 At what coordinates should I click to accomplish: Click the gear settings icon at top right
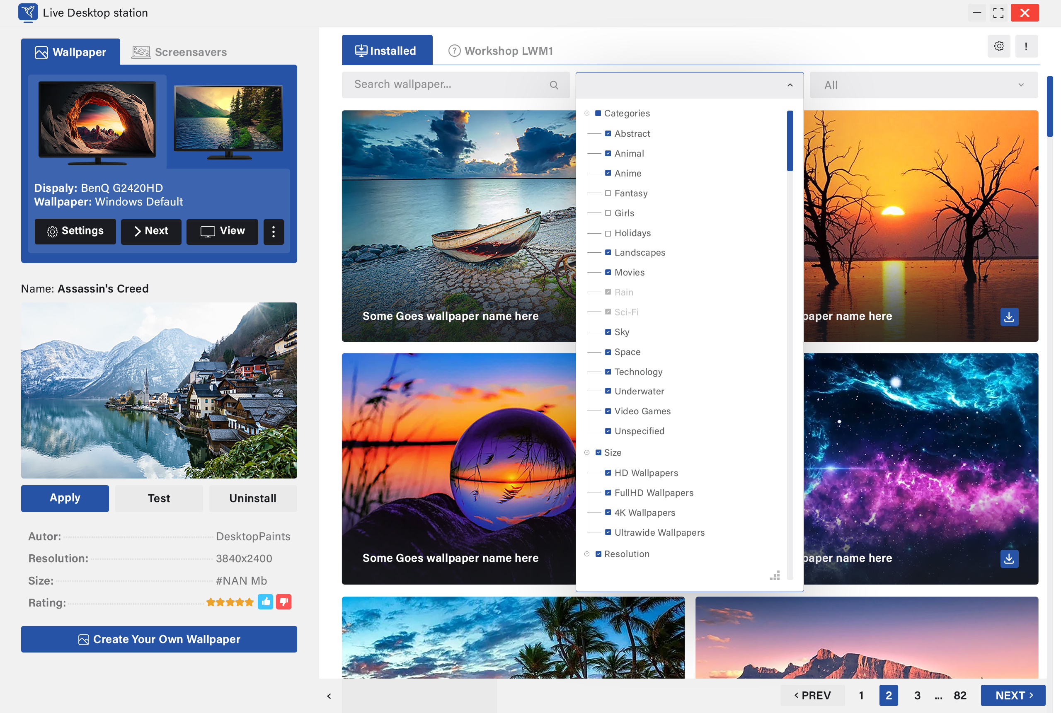(999, 46)
